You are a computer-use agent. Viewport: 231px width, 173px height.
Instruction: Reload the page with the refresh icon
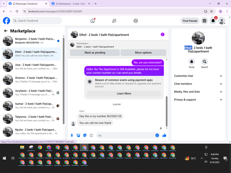tap(17, 11)
